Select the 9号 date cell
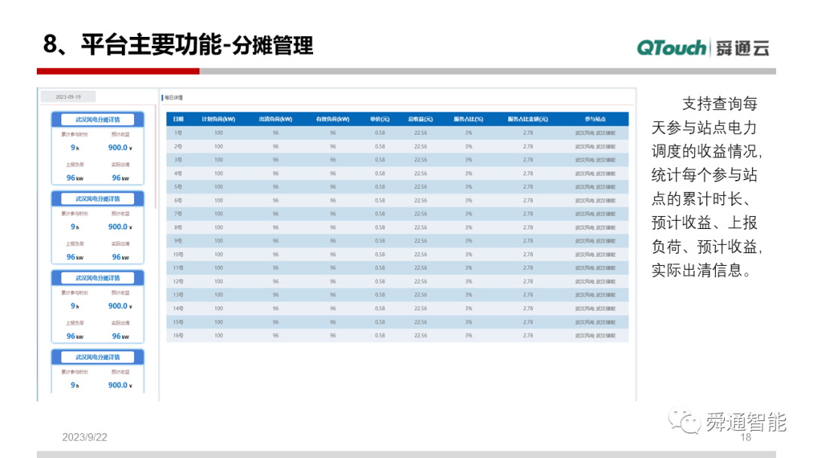The height and width of the screenshot is (458, 813). click(178, 240)
